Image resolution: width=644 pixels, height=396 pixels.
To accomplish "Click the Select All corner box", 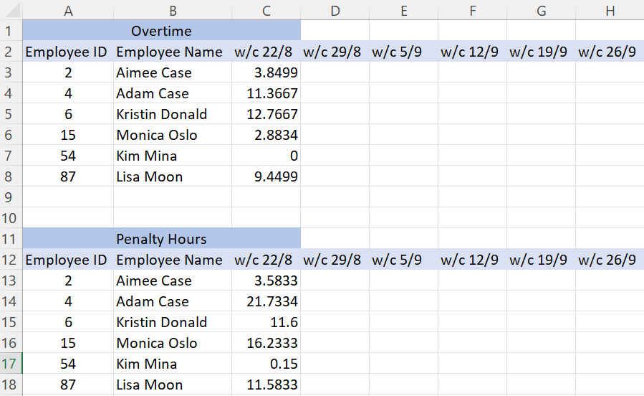I will tap(11, 10).
